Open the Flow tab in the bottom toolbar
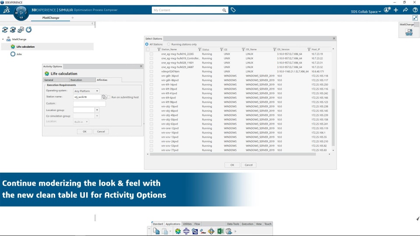The image size is (420, 236). point(197,224)
